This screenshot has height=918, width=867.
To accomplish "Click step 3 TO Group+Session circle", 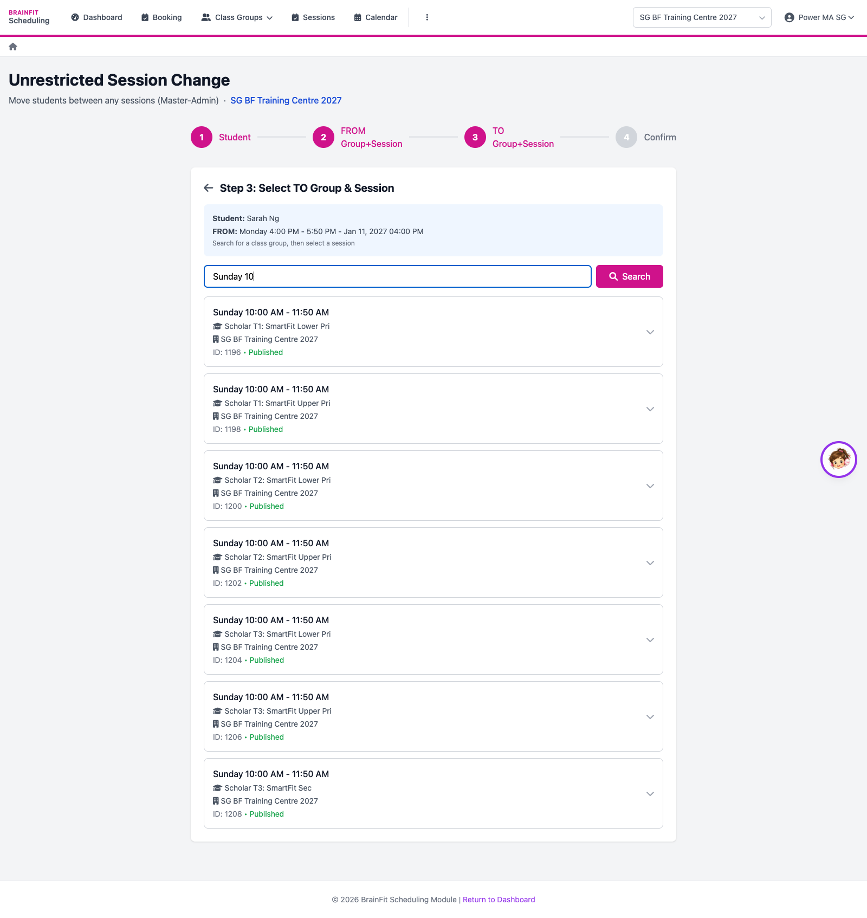I will [x=475, y=137].
